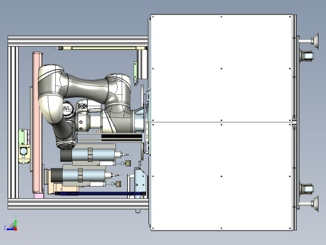Click the green Y axis of the triad
The height and width of the screenshot is (245, 326).
coord(16,223)
